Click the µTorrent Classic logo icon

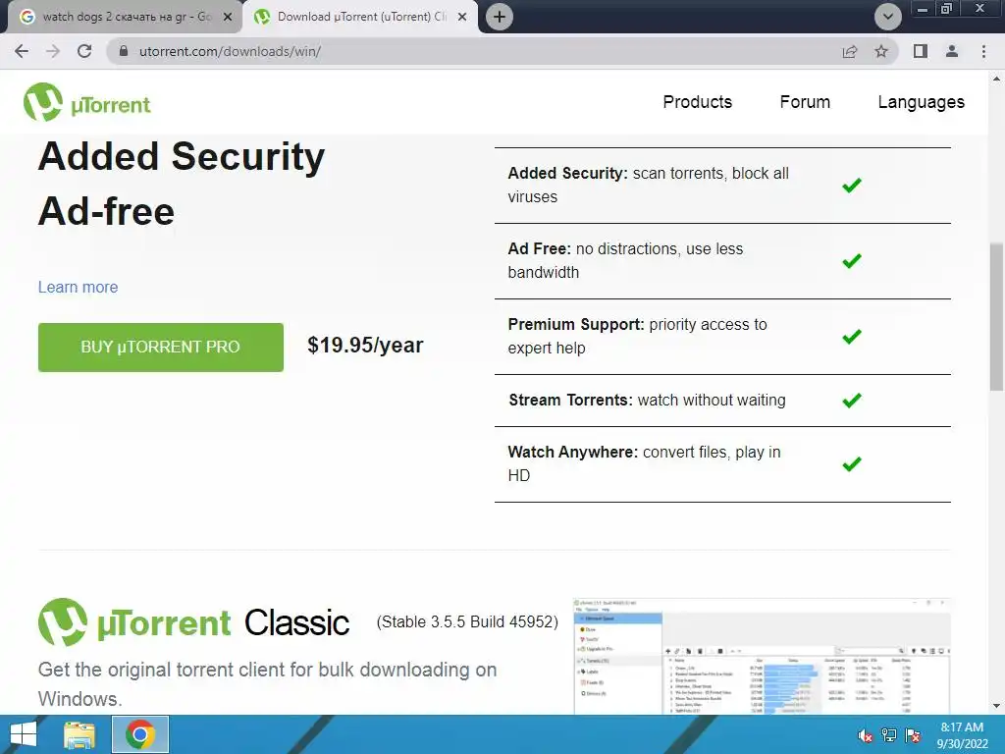tap(62, 621)
